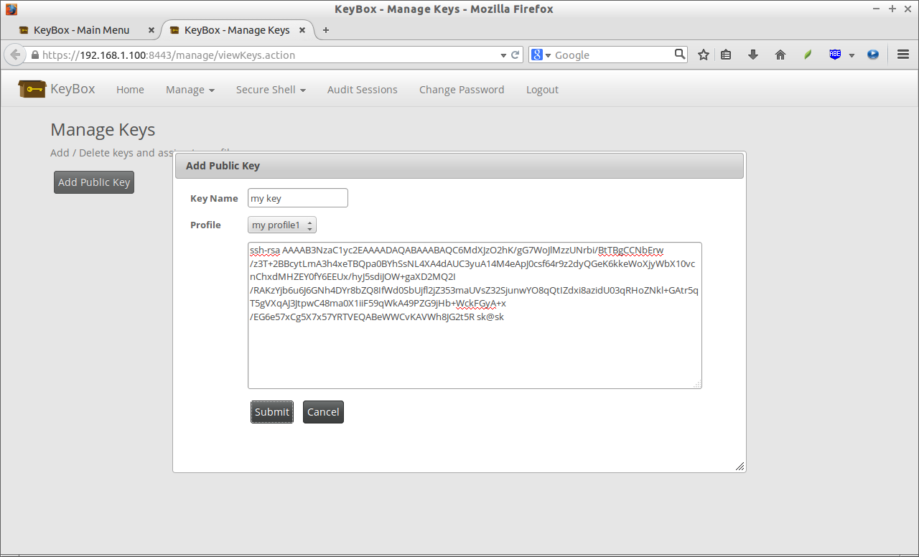Click the bookmark star icon

pos(704,55)
